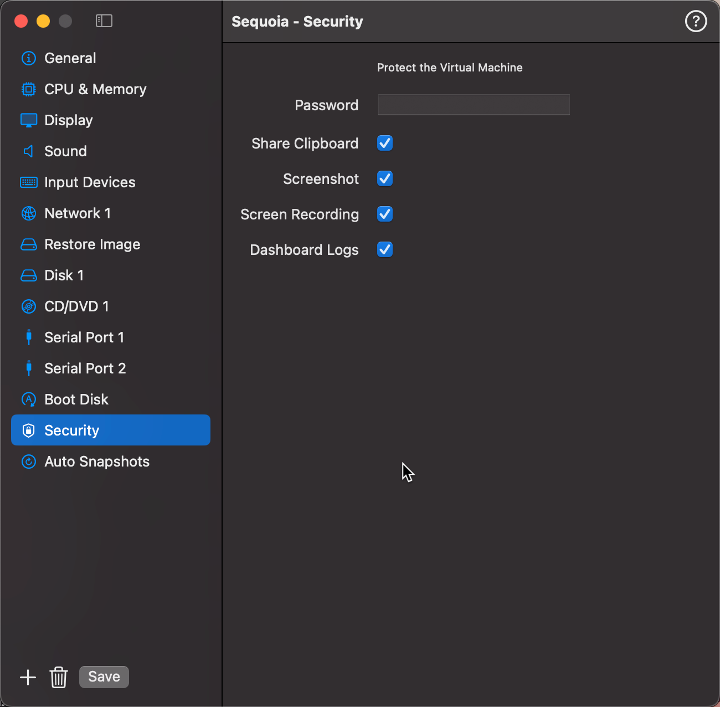Open Serial Port 2 settings
This screenshot has height=707, width=720.
point(85,368)
